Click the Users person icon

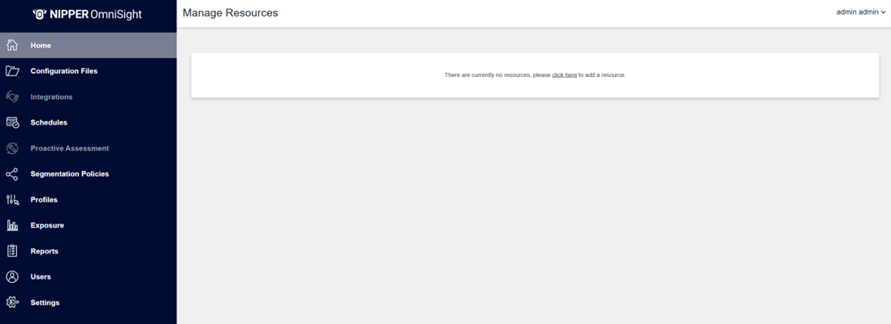(x=12, y=277)
